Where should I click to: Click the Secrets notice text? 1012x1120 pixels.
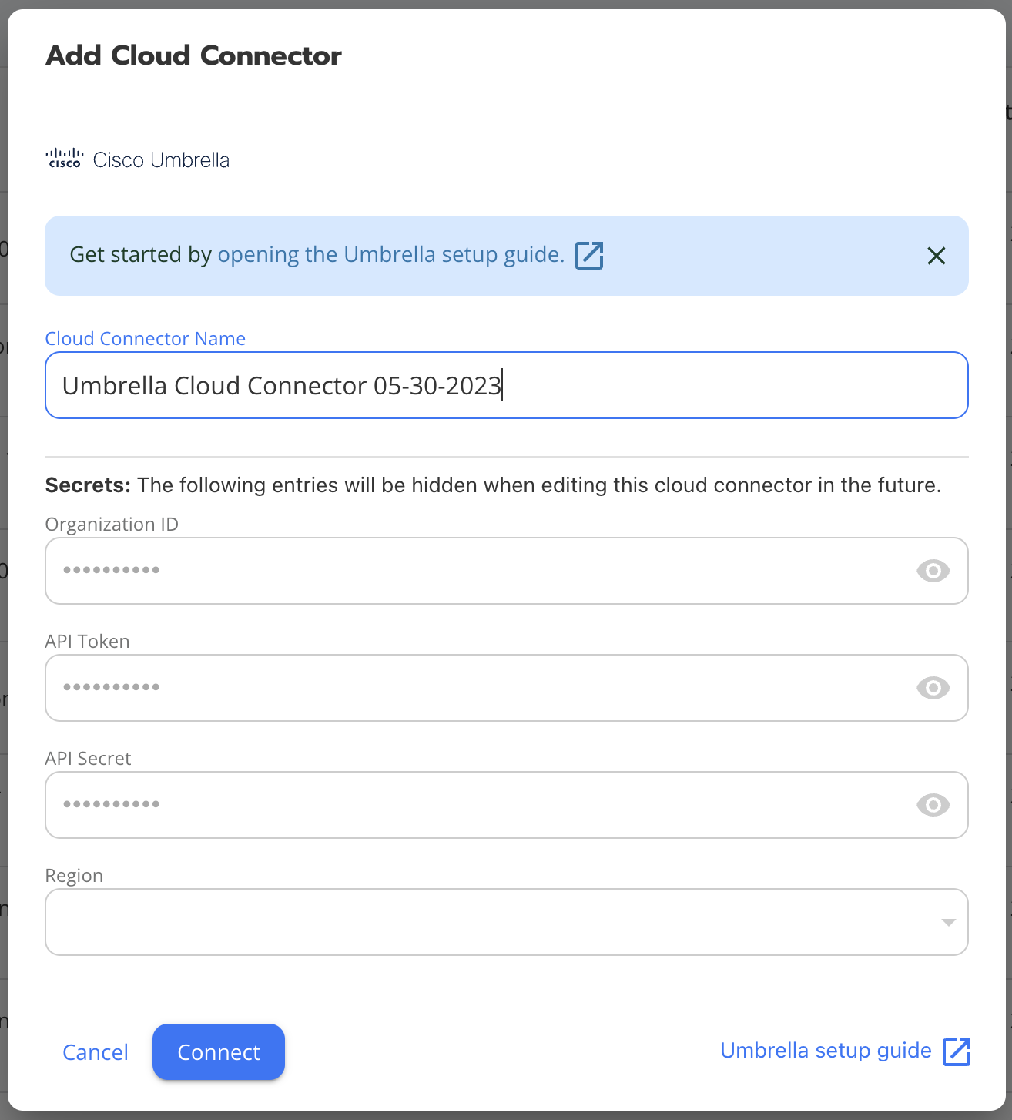[493, 485]
